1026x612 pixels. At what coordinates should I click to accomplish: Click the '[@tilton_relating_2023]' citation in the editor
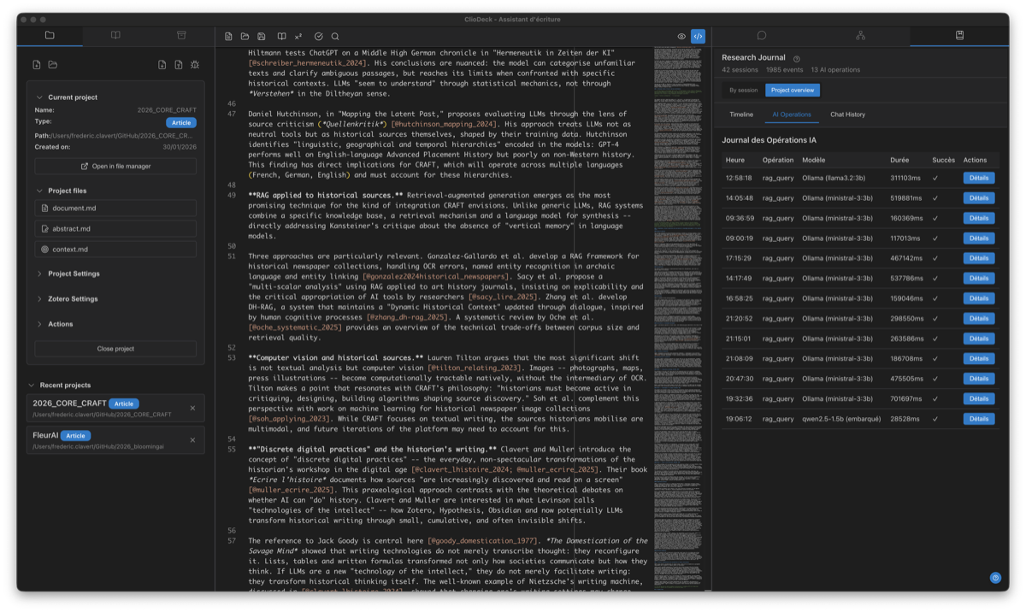475,368
